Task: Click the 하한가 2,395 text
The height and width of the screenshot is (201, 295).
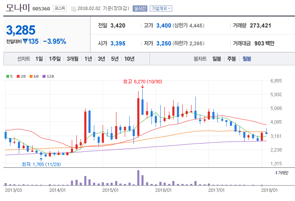Action: click(188, 44)
